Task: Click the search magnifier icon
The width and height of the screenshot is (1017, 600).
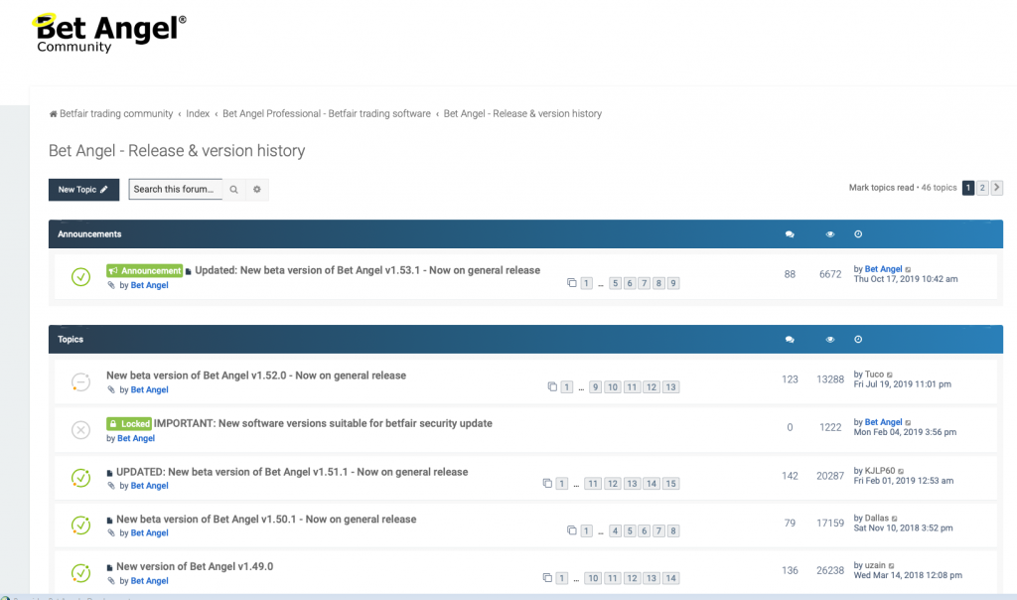Action: (x=233, y=190)
